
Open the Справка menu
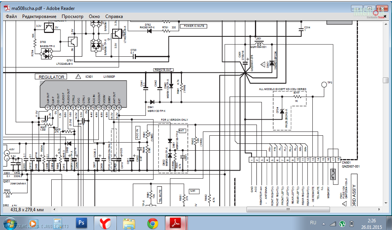click(x=114, y=16)
